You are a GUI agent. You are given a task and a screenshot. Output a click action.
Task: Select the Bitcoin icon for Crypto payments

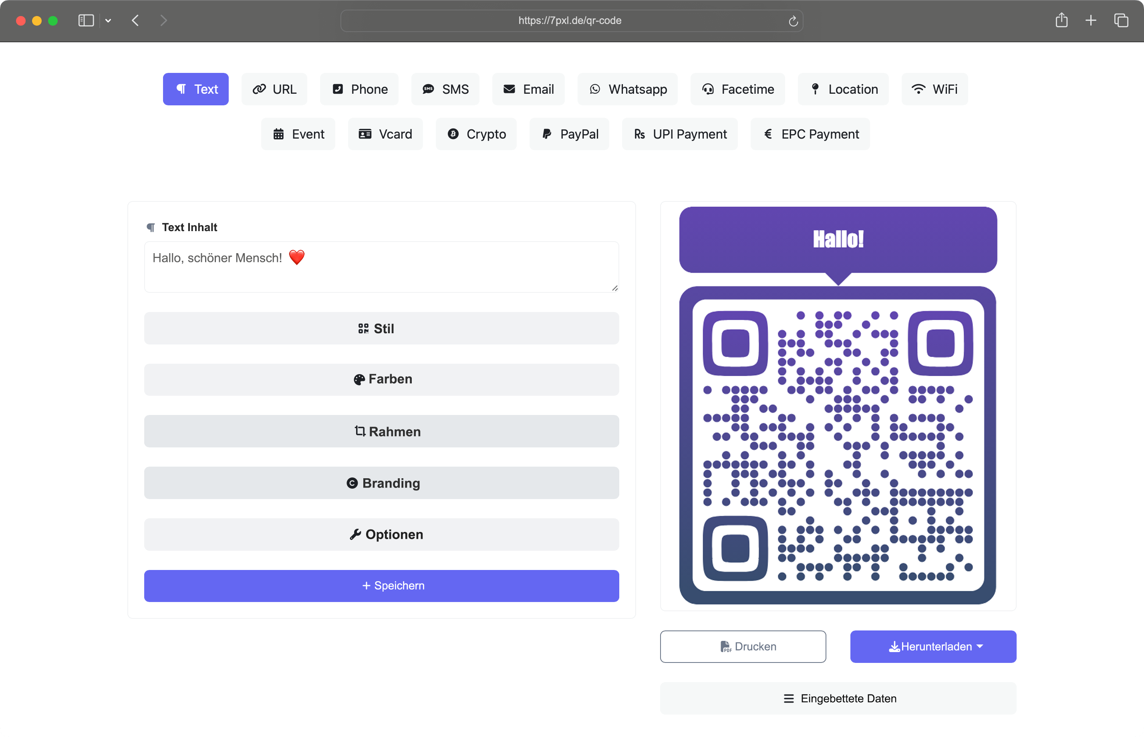[453, 134]
